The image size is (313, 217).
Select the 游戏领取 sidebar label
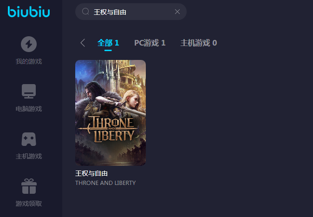(29, 204)
